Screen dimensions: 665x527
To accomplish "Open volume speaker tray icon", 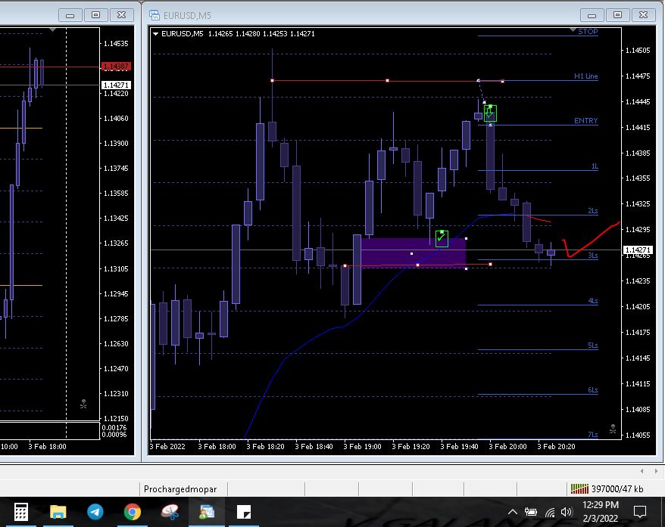I will point(567,512).
